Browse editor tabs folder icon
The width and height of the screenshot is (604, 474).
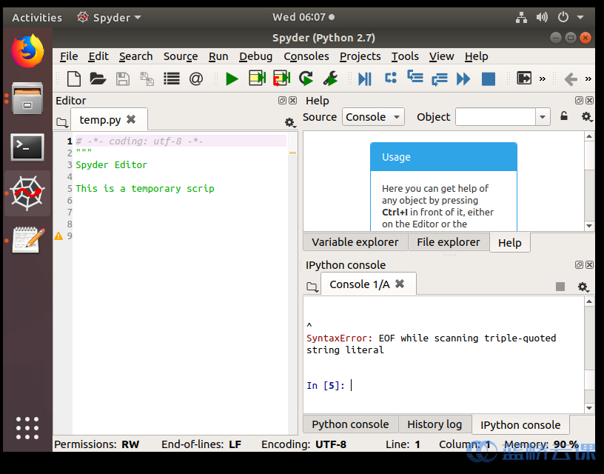[x=62, y=123]
